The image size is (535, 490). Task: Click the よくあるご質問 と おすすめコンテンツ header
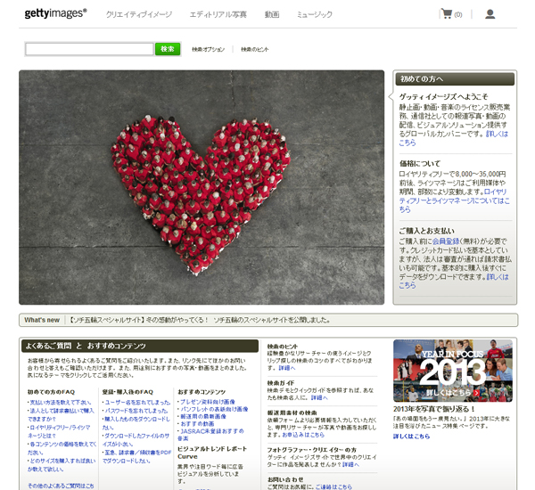click(x=140, y=346)
